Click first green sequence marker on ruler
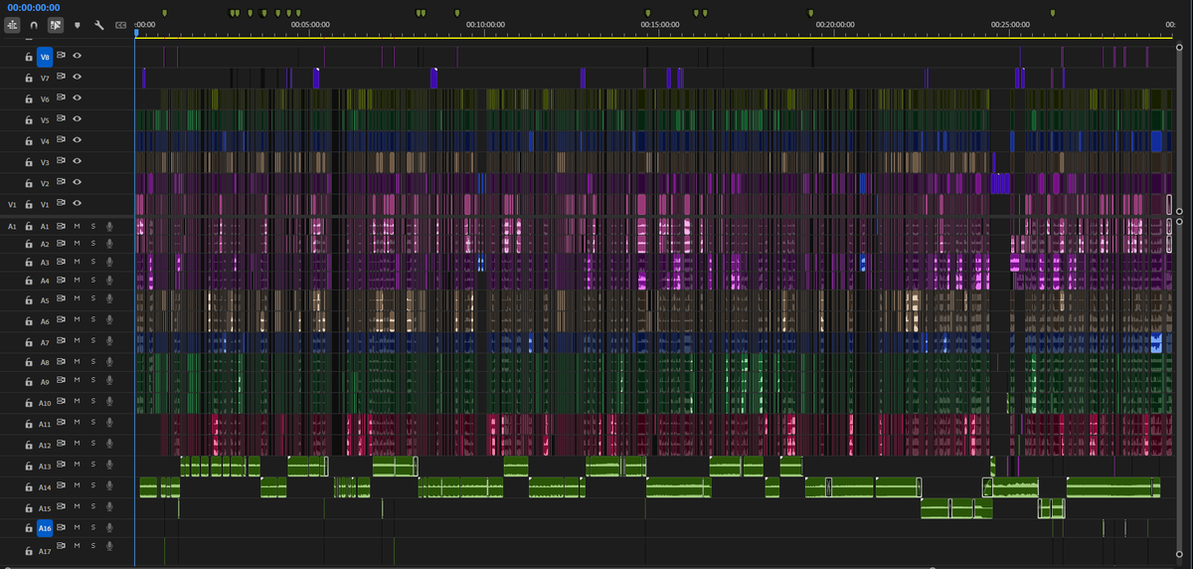 (164, 13)
